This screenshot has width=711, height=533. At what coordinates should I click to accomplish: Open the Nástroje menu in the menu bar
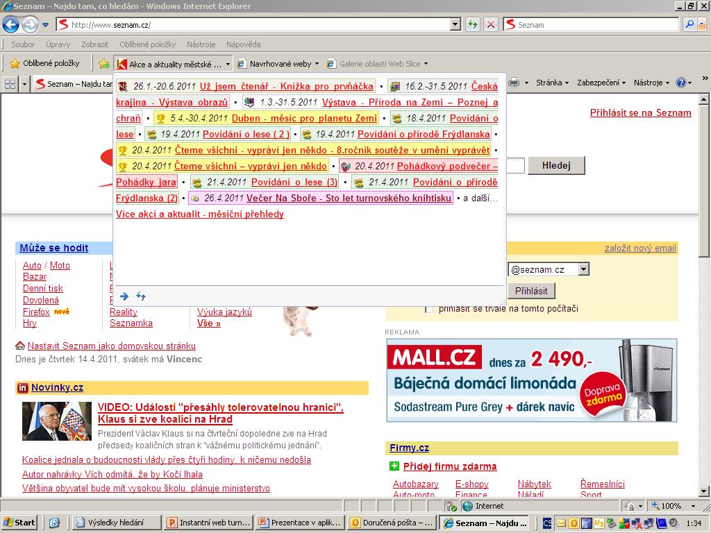(x=201, y=44)
